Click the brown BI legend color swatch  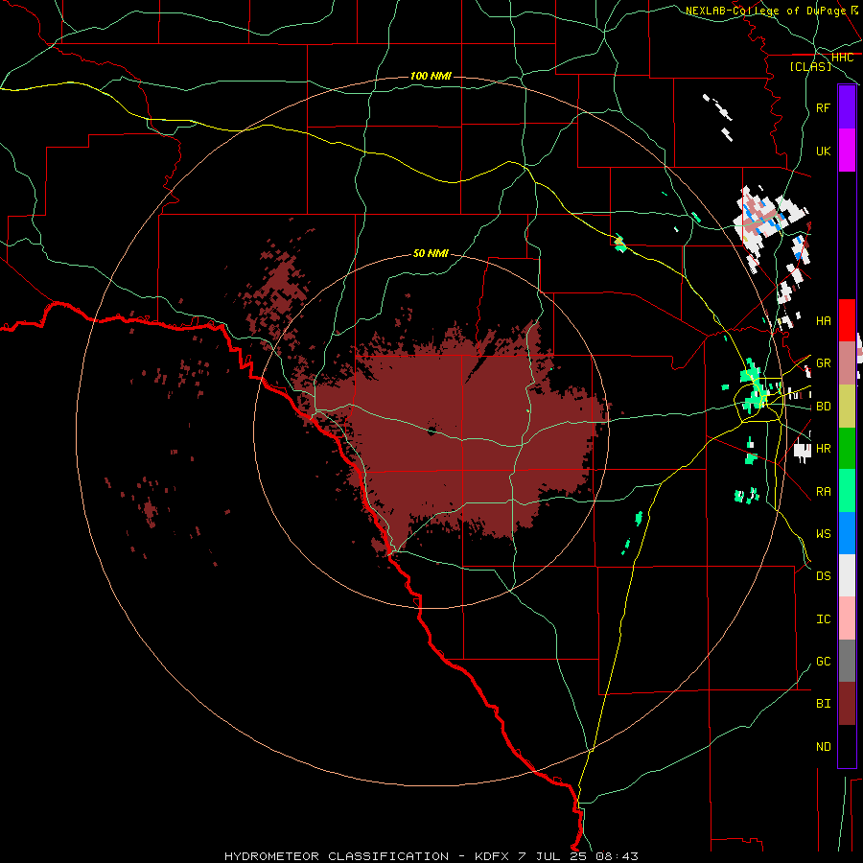click(847, 704)
